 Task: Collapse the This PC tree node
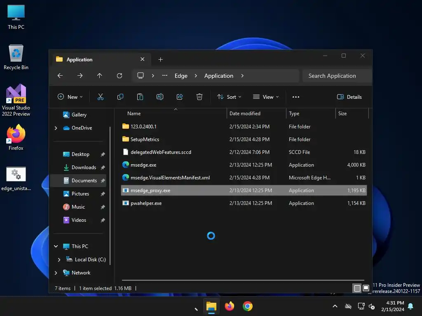pos(56,246)
